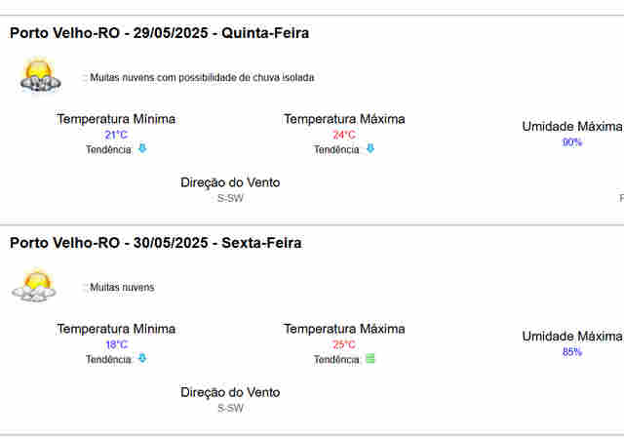Click the "Muitas nuvens" description for Sexta-Feira
This screenshot has width=624, height=439.
point(122,288)
